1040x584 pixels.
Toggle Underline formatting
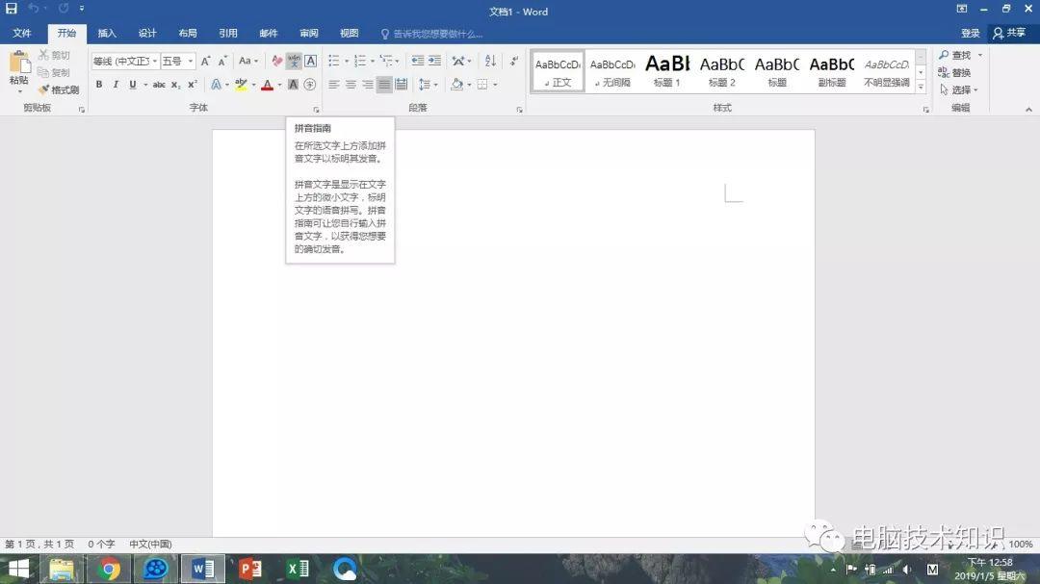133,85
